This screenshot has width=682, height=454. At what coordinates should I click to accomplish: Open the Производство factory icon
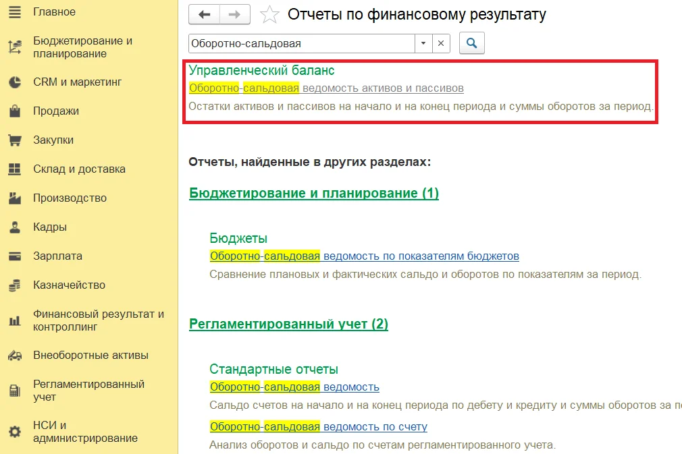coord(14,198)
